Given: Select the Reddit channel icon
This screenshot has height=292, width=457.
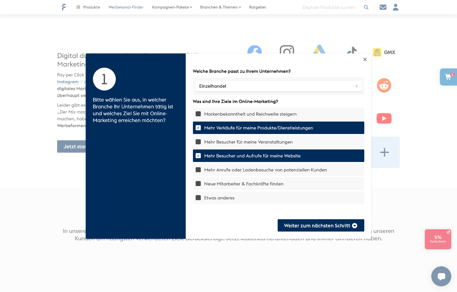Looking at the screenshot, I should (384, 86).
